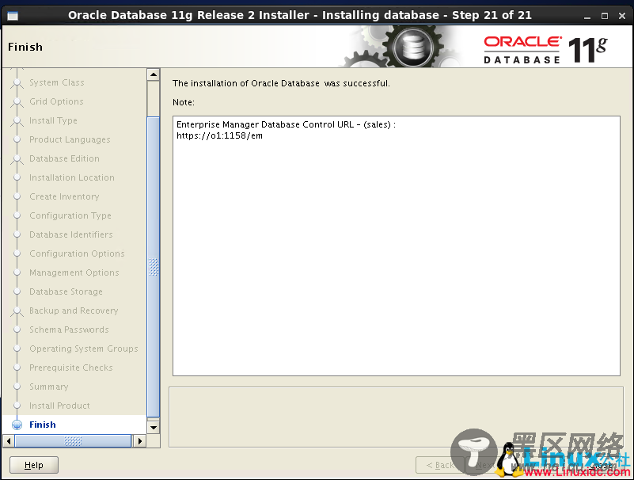Click sidebar vertical scroll down arrow

pos(154,428)
